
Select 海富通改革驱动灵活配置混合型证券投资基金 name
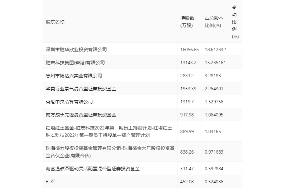[93, 169]
